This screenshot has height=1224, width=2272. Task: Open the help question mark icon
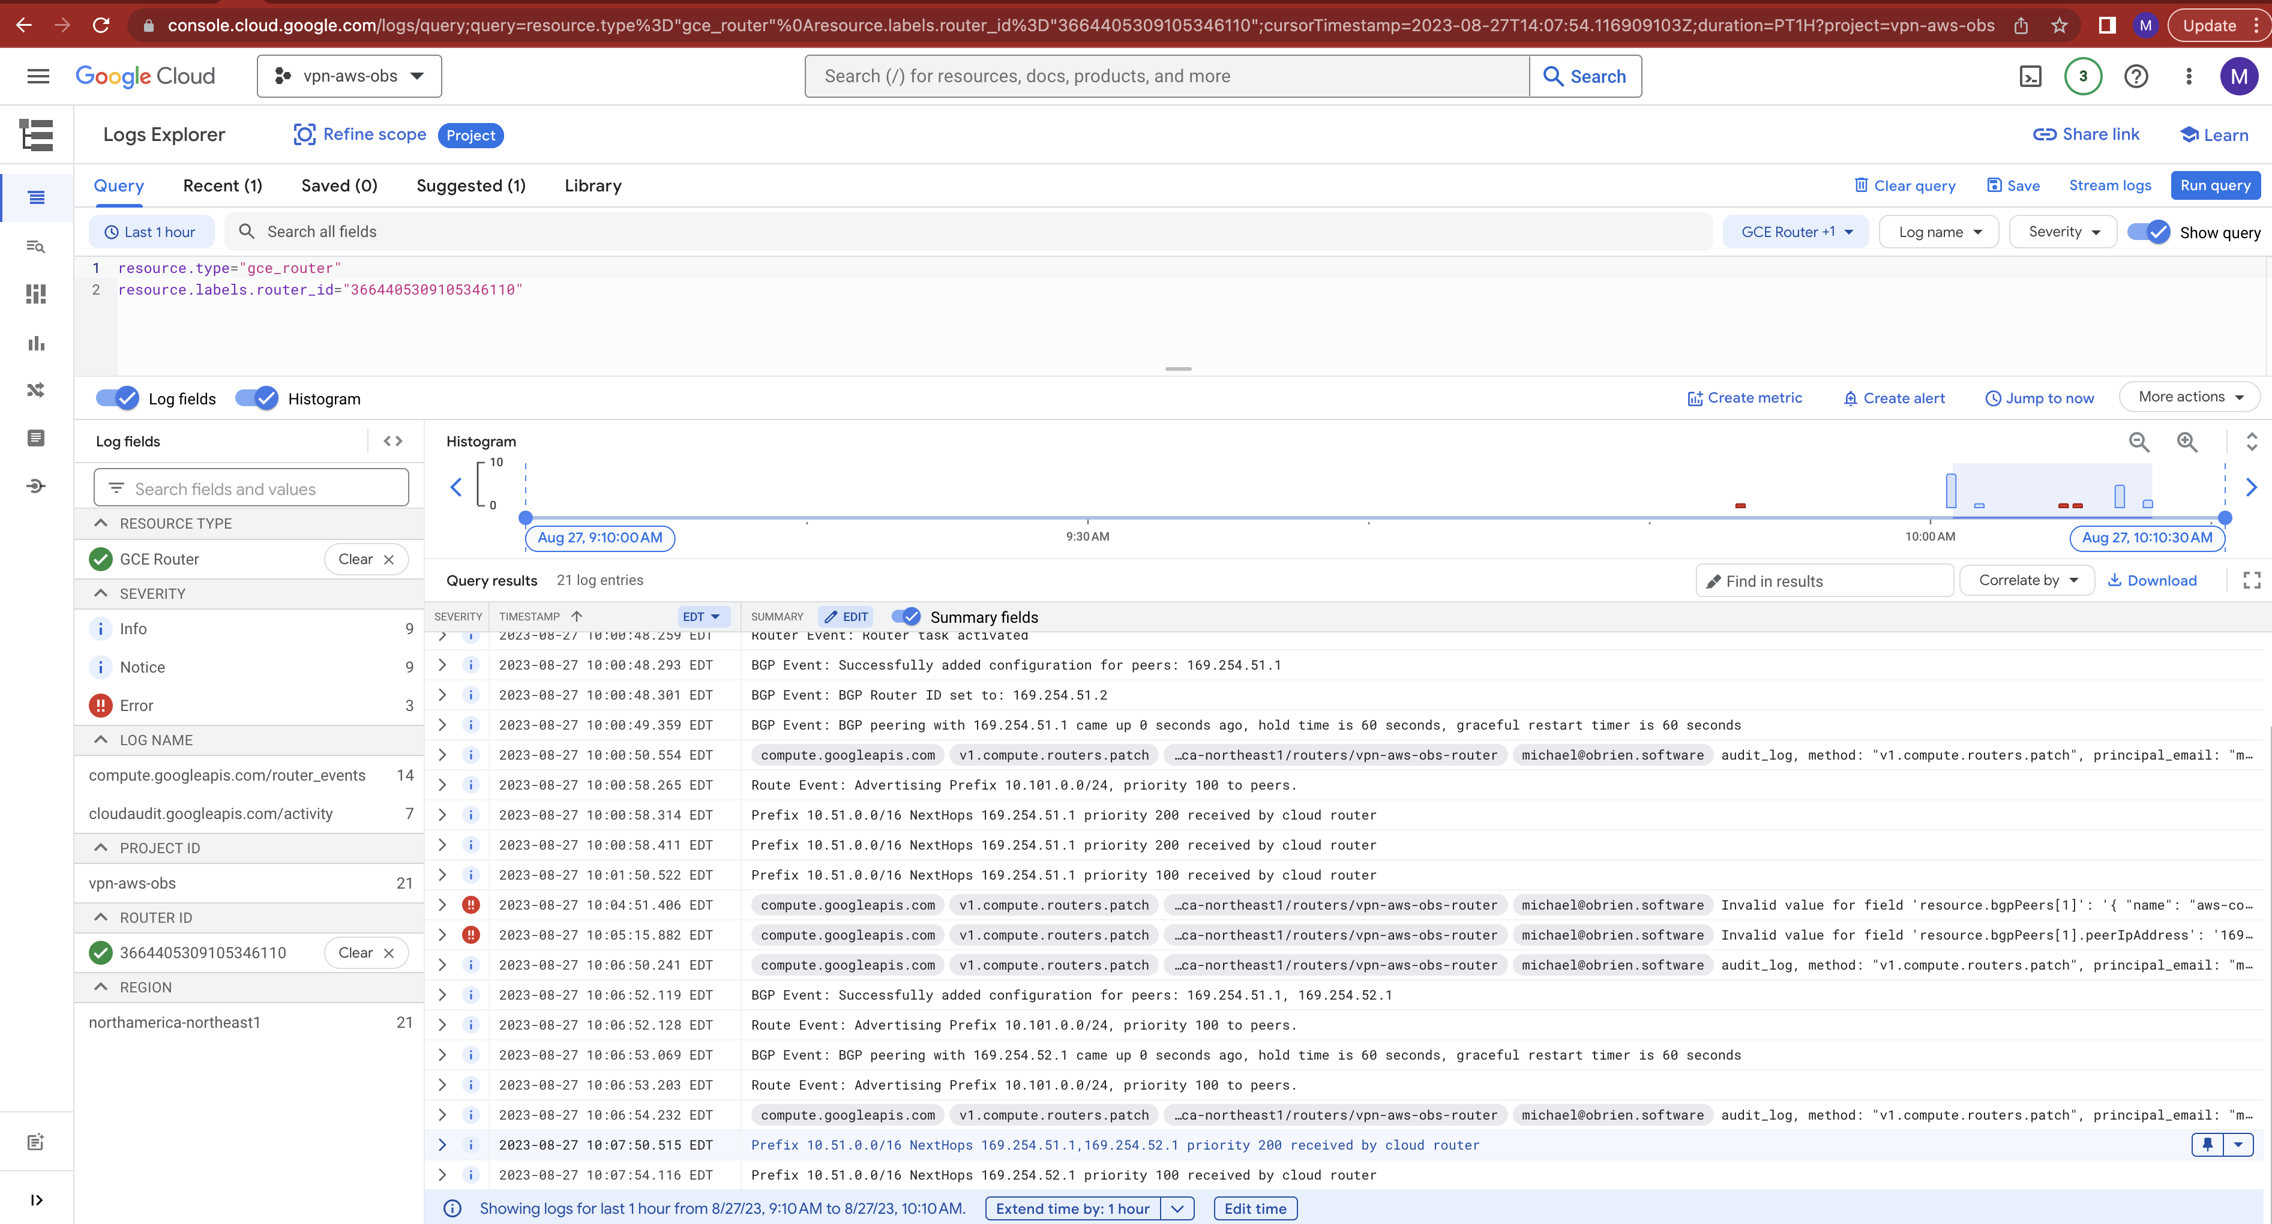2135,77
